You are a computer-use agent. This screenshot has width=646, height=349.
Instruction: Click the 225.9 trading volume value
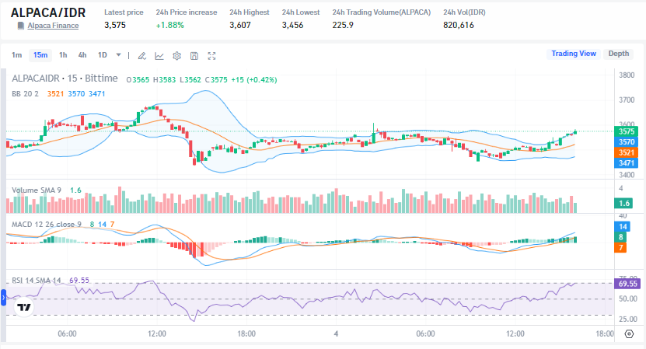(343, 25)
